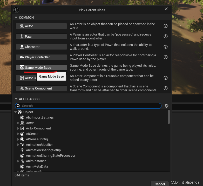The height and width of the screenshot is (186, 203).
Task: Click the AISenseConfig class icon
Action: click(x=22, y=139)
